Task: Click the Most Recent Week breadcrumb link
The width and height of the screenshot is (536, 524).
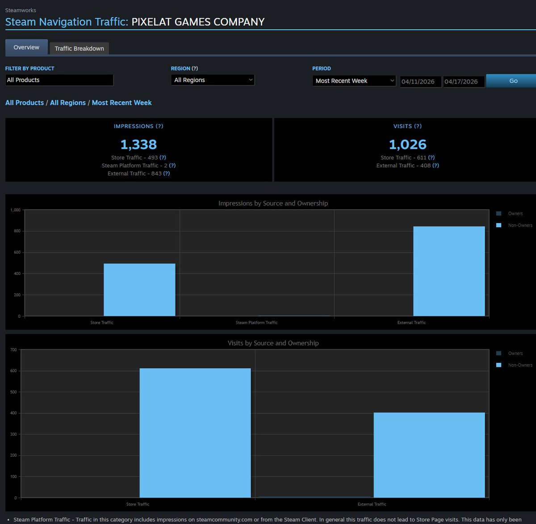Action: [122, 103]
